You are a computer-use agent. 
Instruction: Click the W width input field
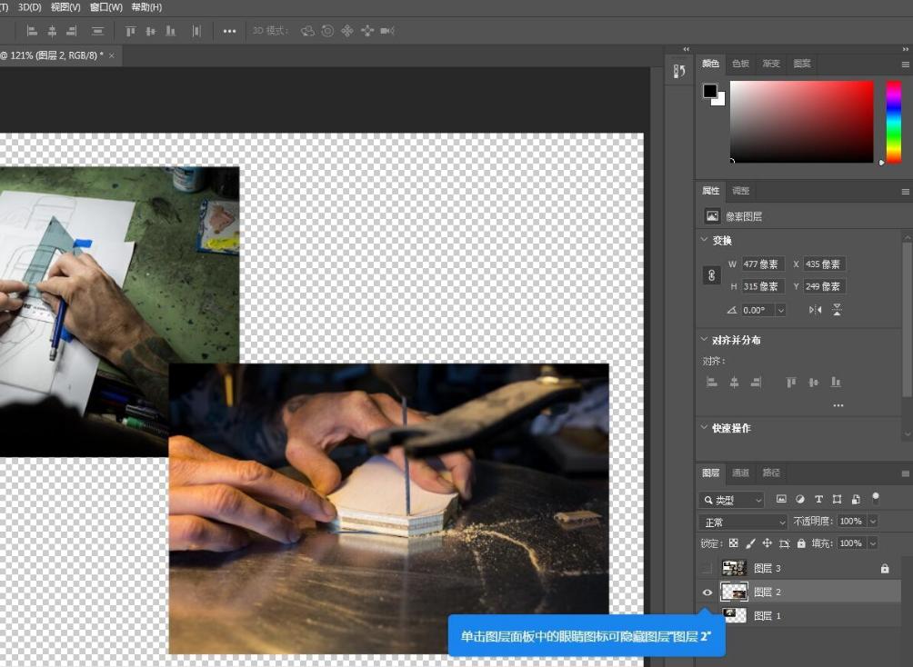pos(762,264)
